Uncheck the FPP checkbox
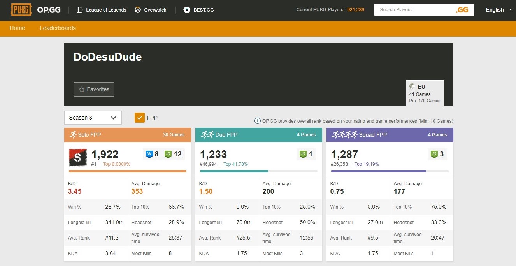This screenshot has height=266, width=516. [x=140, y=118]
